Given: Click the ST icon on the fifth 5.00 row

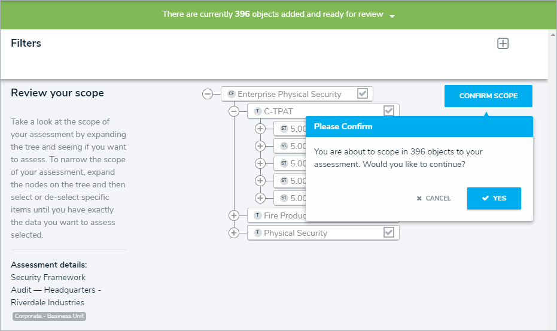Looking at the screenshot, I should click(284, 198).
